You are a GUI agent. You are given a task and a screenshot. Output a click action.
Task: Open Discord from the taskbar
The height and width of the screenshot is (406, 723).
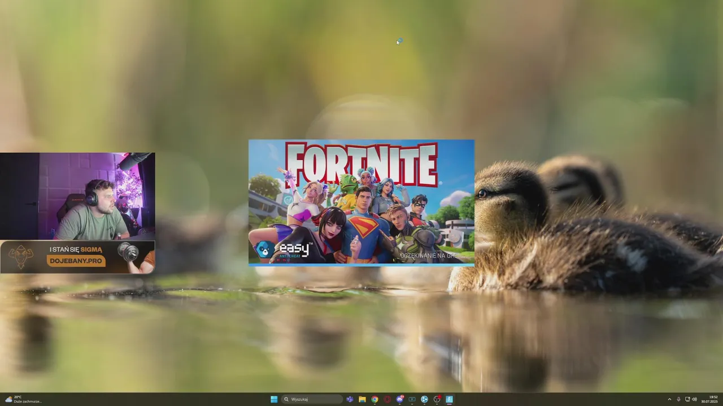400,399
